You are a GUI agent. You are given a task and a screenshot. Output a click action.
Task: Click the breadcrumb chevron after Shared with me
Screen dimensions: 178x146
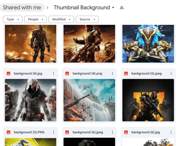(x=47, y=8)
